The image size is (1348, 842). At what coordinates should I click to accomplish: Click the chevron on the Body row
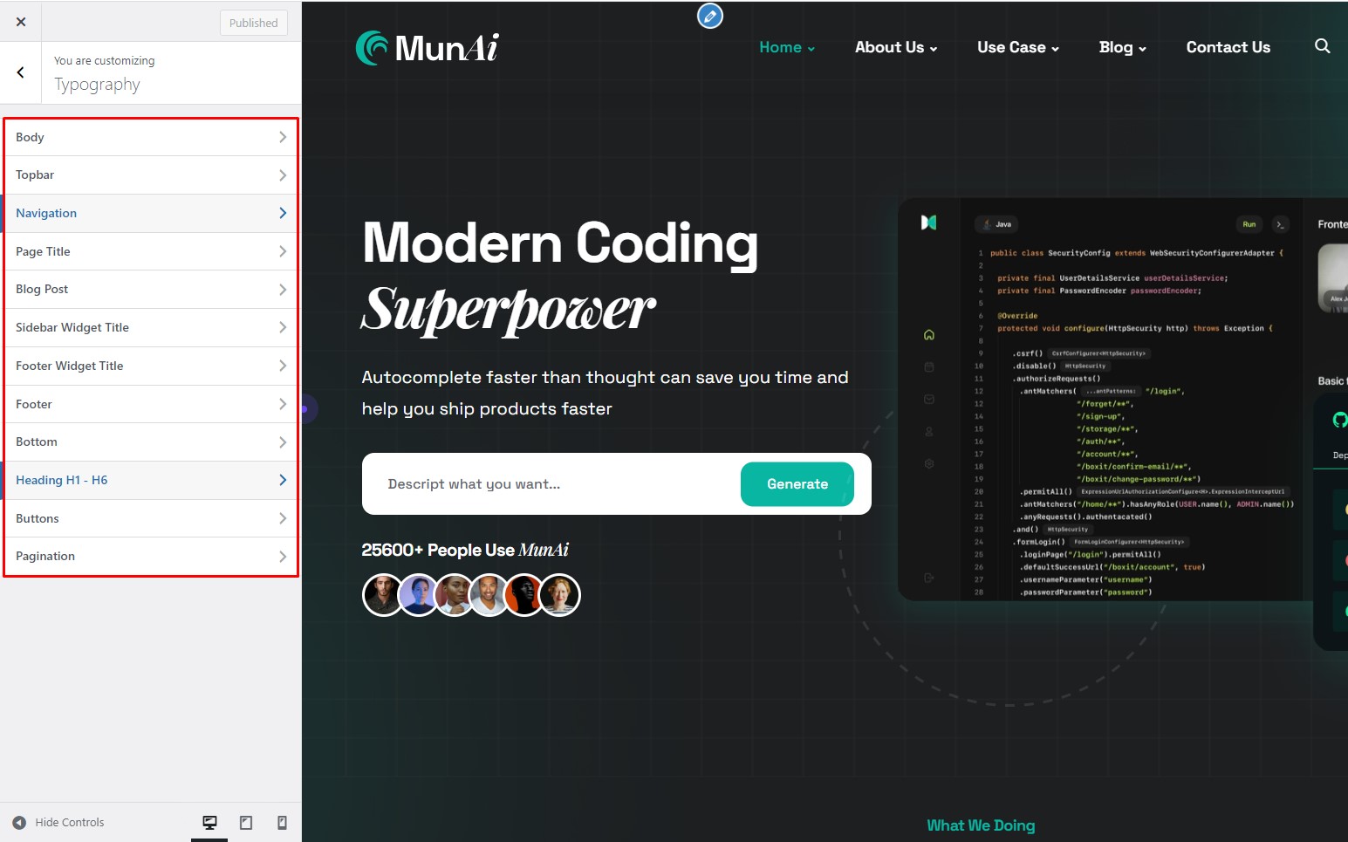283,137
